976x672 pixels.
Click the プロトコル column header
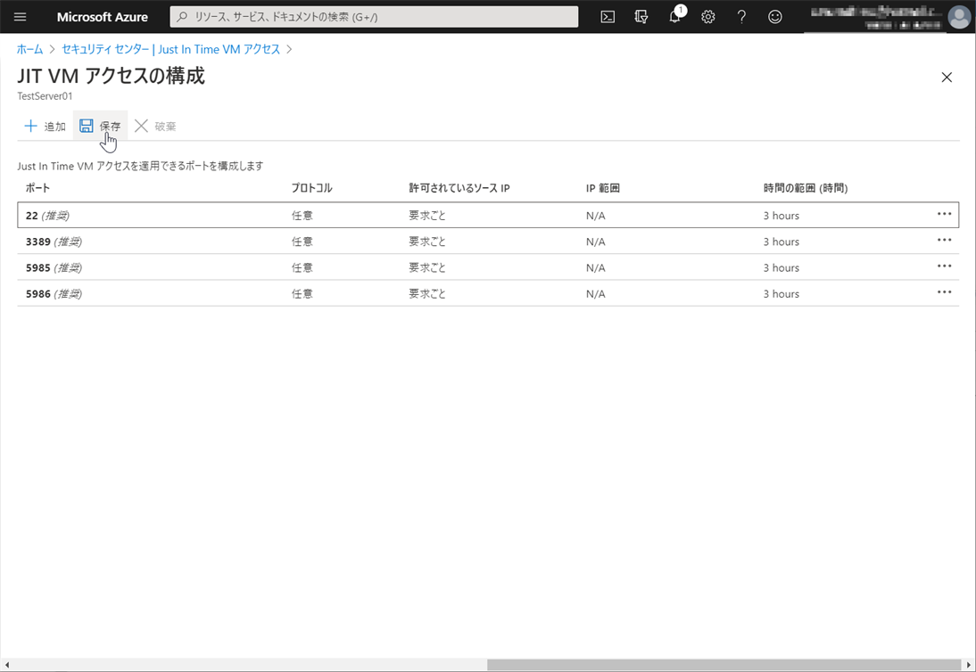coord(312,188)
